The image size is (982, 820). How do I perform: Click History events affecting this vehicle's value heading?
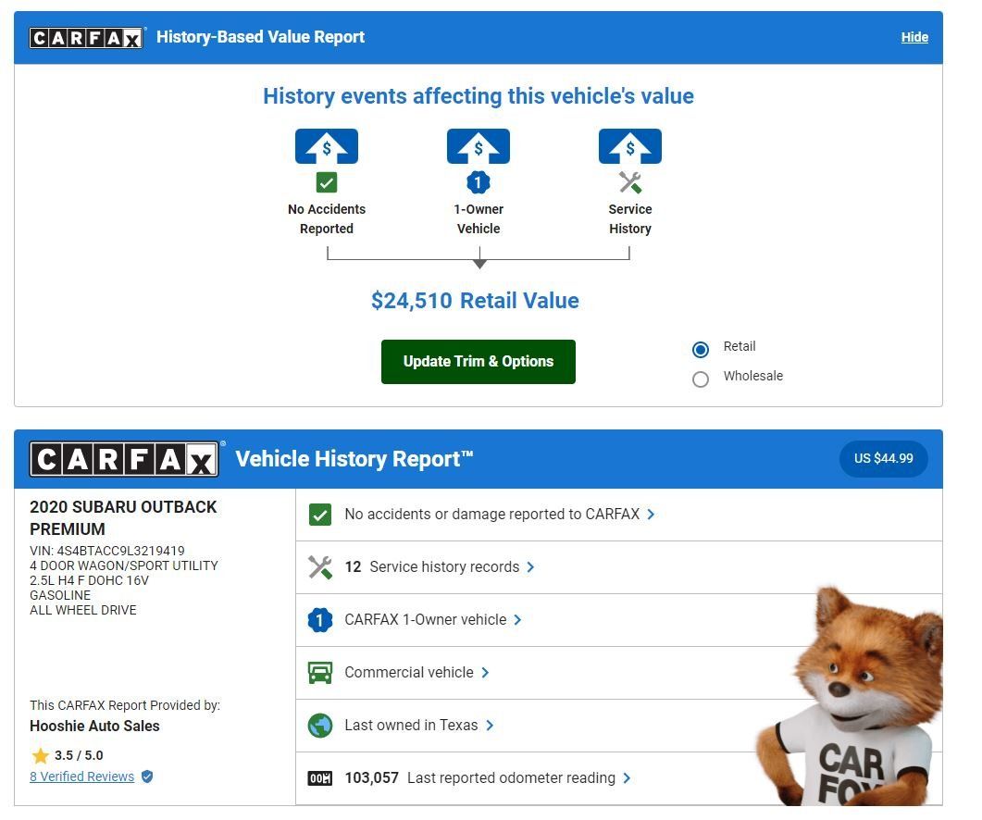479,96
